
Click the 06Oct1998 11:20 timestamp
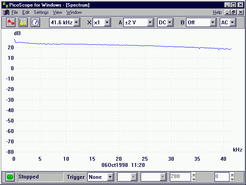[x=123, y=165]
